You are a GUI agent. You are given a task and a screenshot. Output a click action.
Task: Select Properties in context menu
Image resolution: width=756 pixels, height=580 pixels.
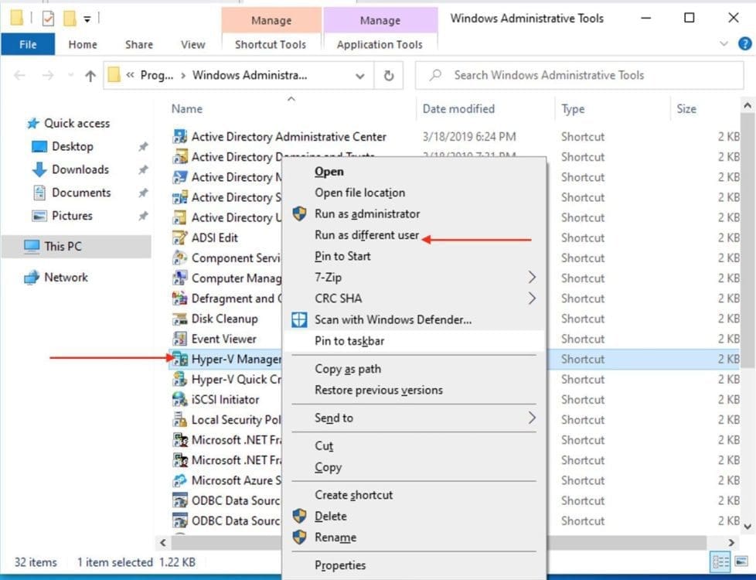(340, 565)
